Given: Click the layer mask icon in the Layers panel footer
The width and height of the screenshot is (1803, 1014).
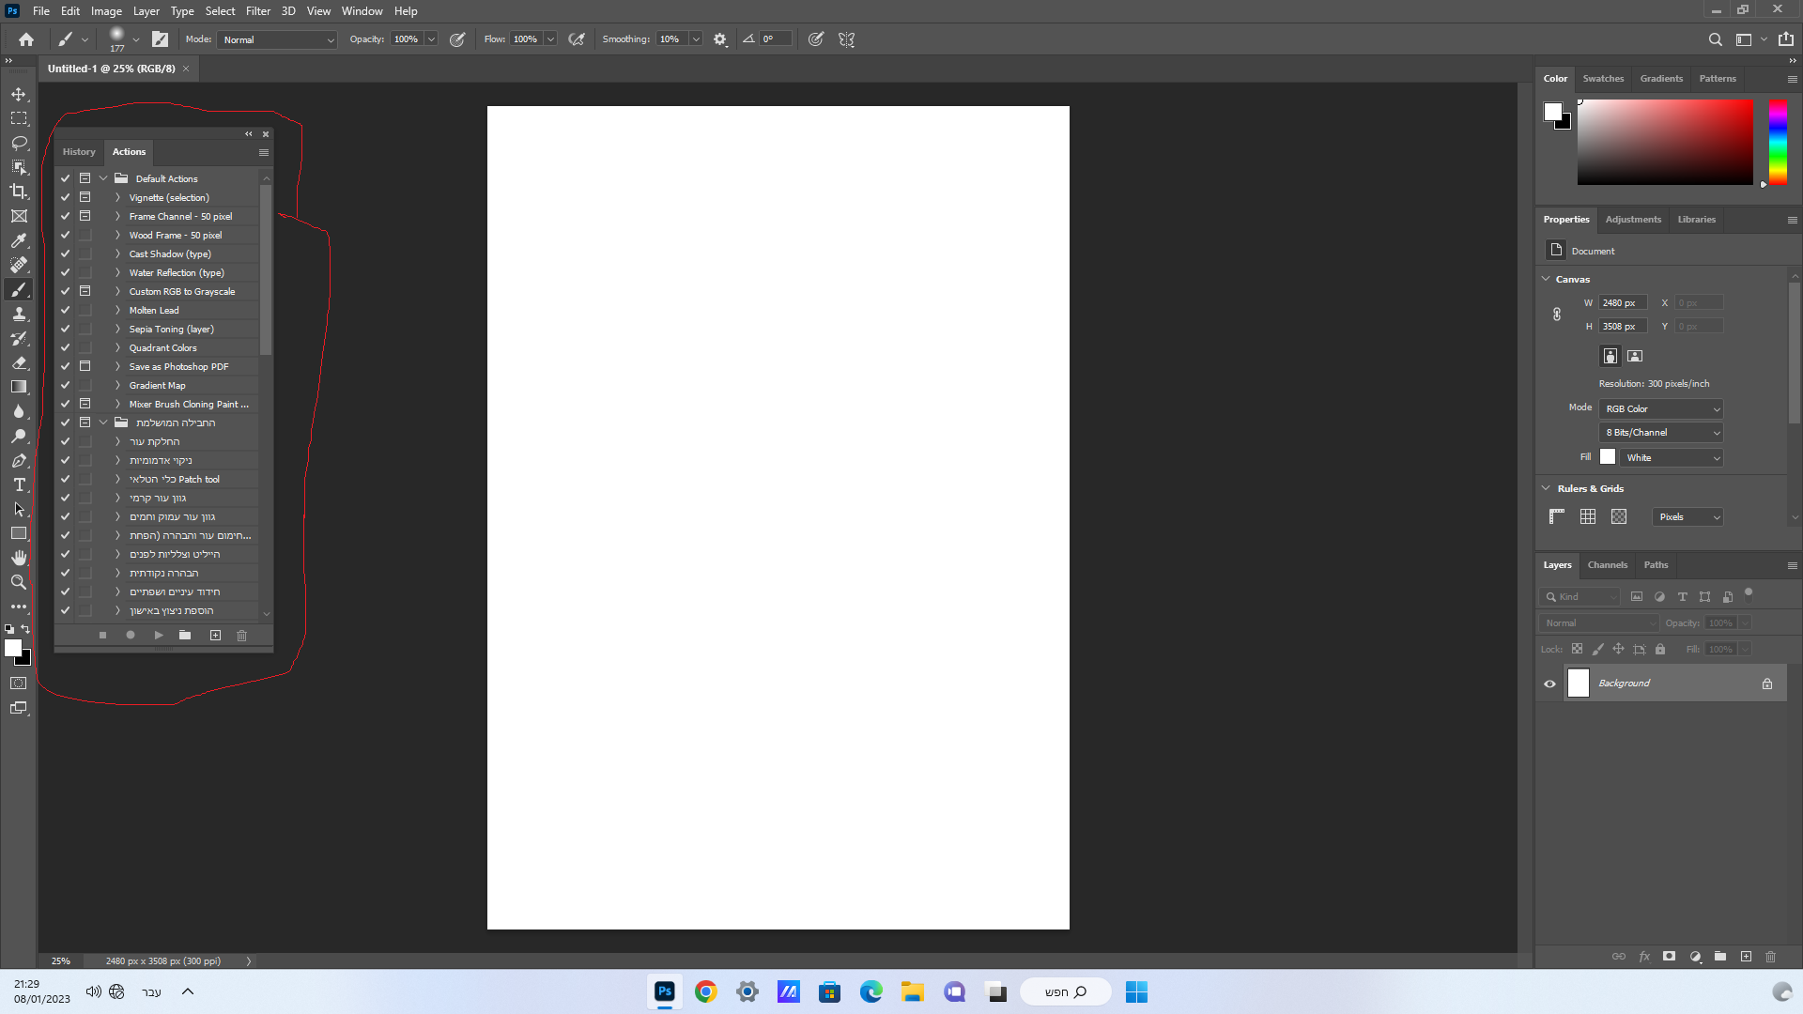Looking at the screenshot, I should (1669, 957).
